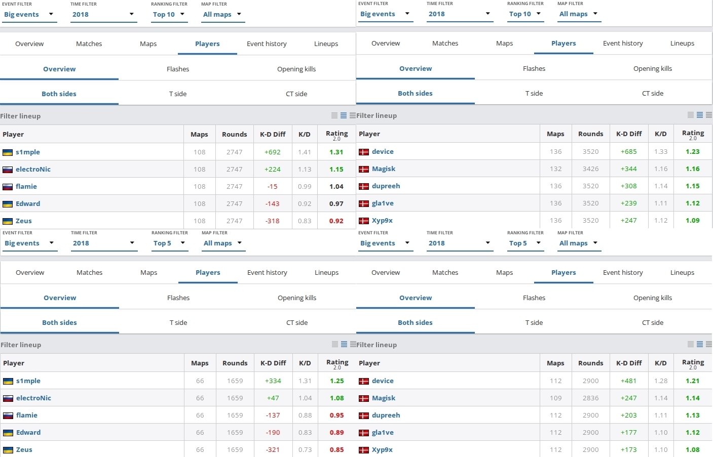Open Magisk profile link with 1.14 rating
713x457 pixels.
point(384,398)
